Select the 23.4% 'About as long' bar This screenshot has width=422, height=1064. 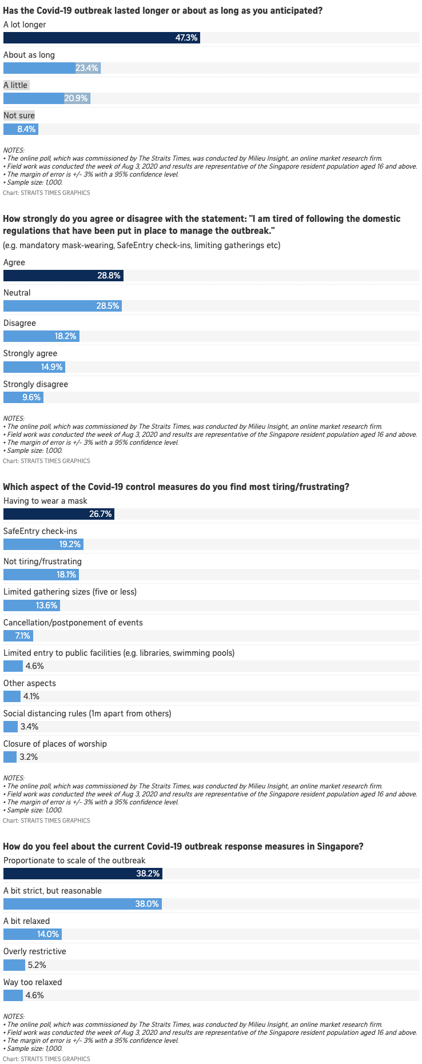pyautogui.click(x=51, y=68)
